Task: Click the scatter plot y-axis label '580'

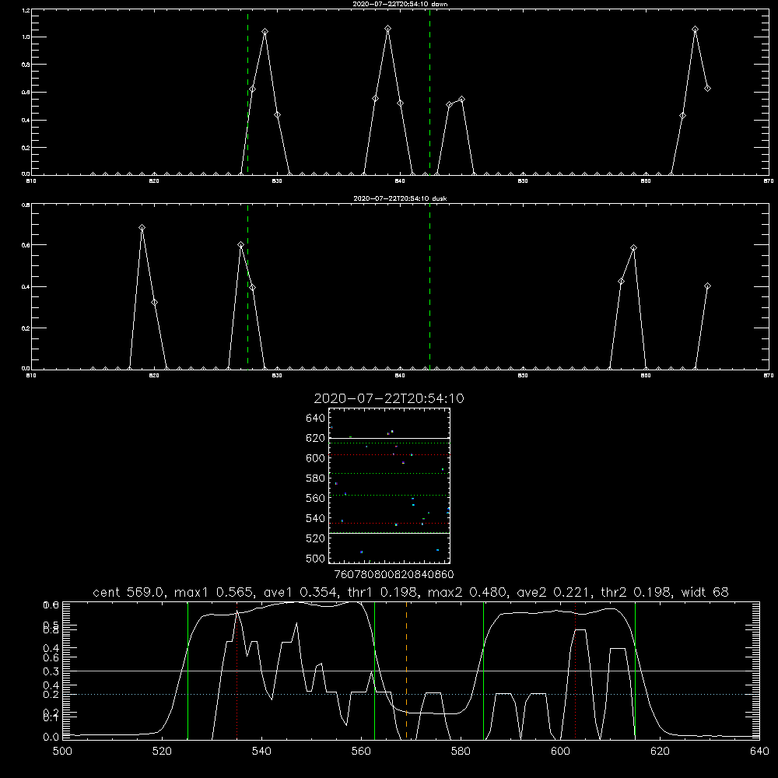Action: pos(316,478)
